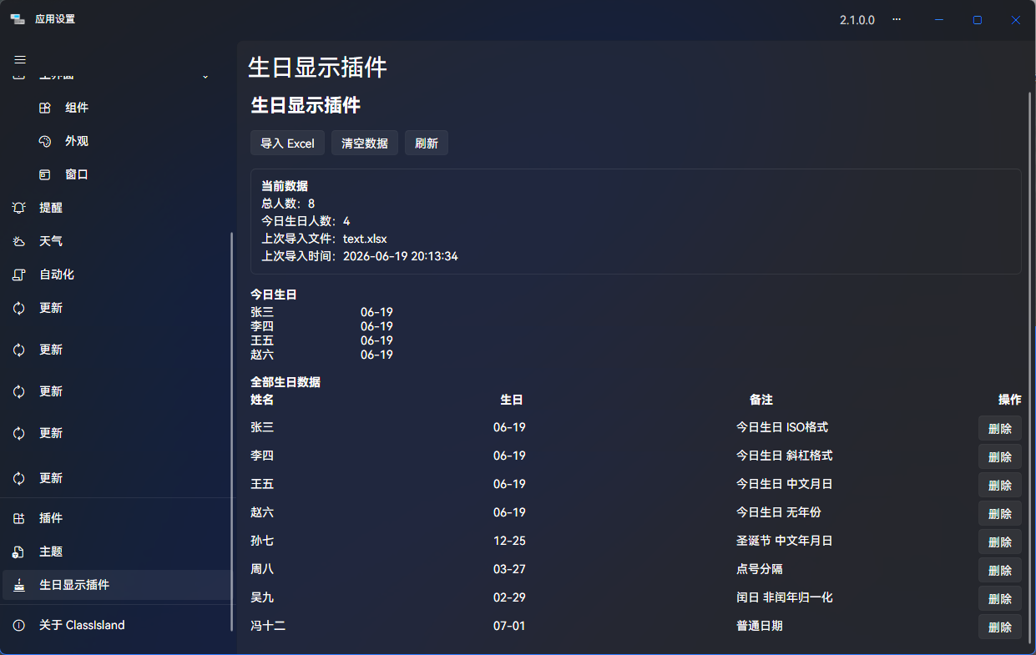Click the 操作 column header
The width and height of the screenshot is (1036, 655).
pyautogui.click(x=1010, y=400)
